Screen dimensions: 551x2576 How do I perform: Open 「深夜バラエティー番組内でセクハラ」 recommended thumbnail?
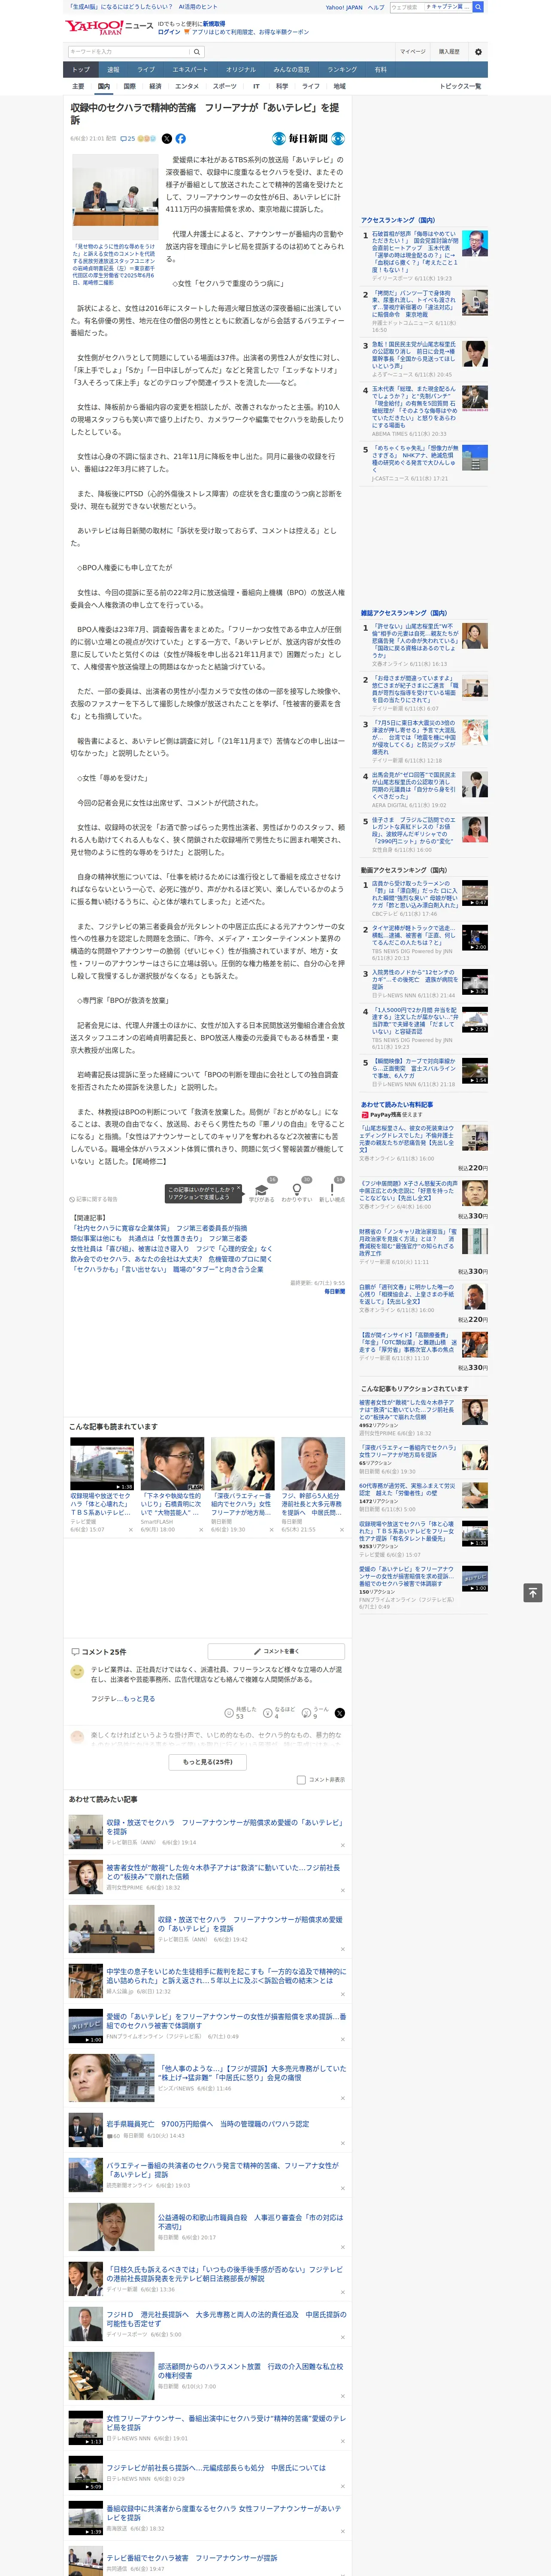click(242, 1464)
